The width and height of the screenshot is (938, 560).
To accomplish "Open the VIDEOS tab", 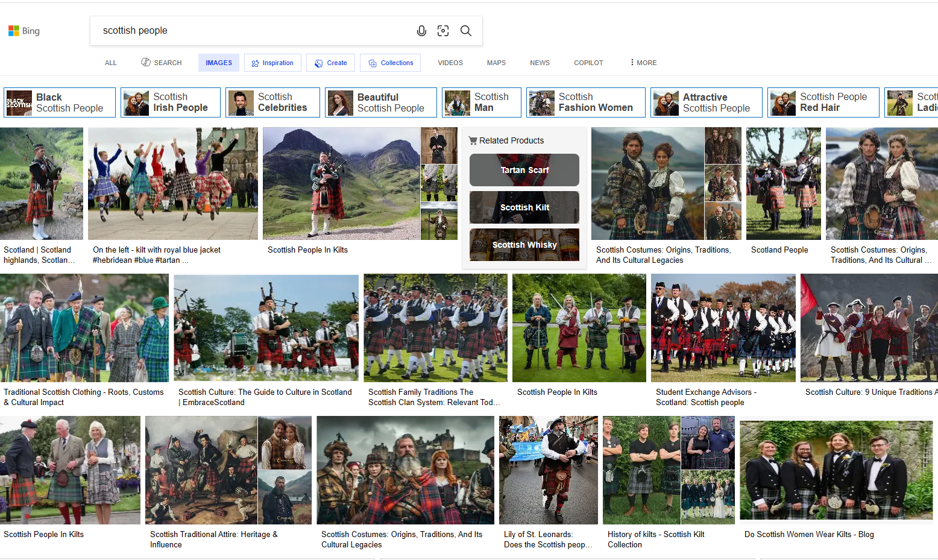I will [x=450, y=63].
